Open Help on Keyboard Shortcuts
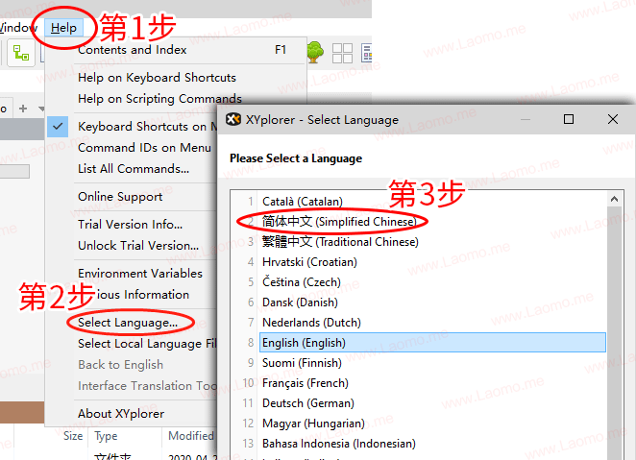 tap(157, 78)
